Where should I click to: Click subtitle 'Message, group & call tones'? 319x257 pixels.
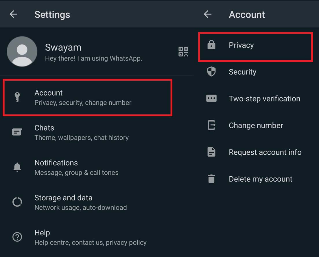(x=76, y=173)
